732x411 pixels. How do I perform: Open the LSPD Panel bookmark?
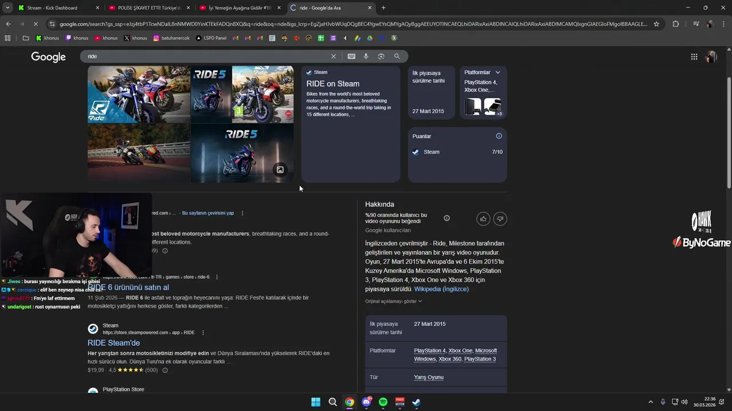pos(211,38)
